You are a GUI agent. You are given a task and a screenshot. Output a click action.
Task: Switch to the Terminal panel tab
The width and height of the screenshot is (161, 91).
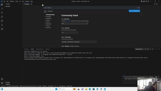[x=48, y=49]
